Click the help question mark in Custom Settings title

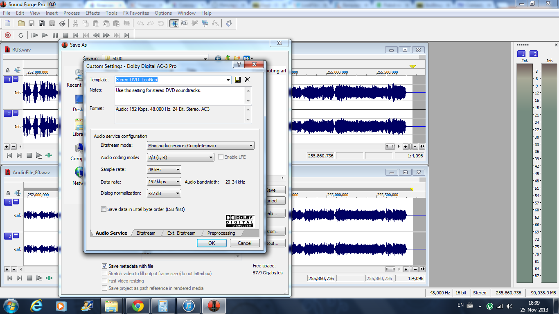239,65
